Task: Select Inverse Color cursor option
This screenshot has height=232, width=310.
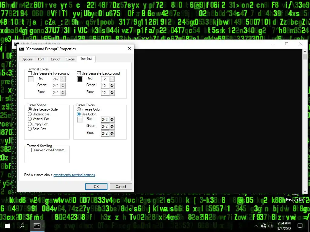Action: 79,109
